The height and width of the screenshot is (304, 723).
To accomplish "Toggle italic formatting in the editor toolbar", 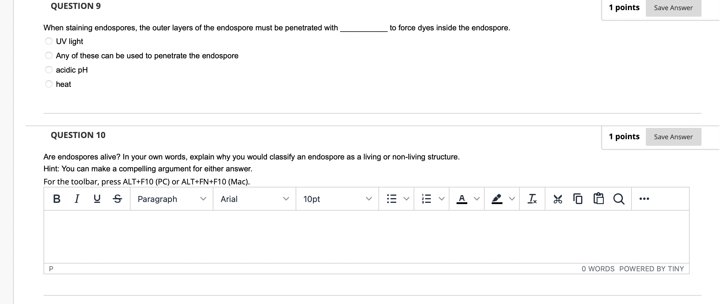I will point(77,199).
